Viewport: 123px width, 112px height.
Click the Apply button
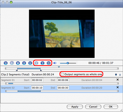pos(75,107)
